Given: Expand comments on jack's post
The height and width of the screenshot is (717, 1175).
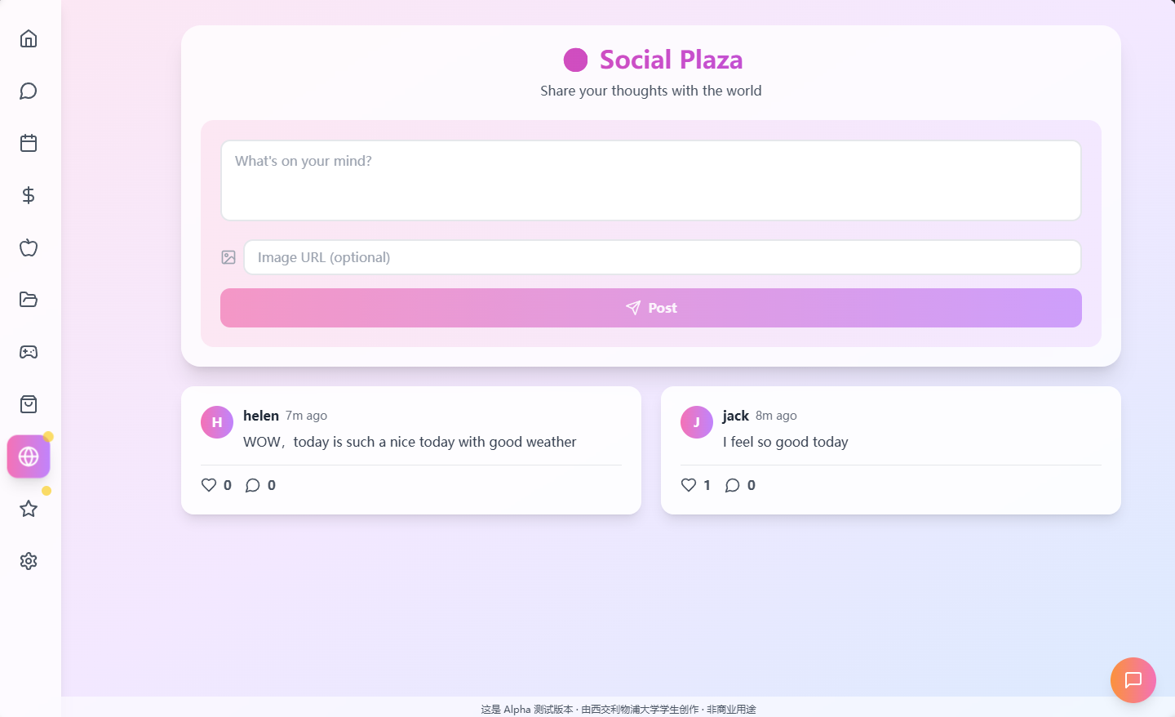Looking at the screenshot, I should pos(733,485).
